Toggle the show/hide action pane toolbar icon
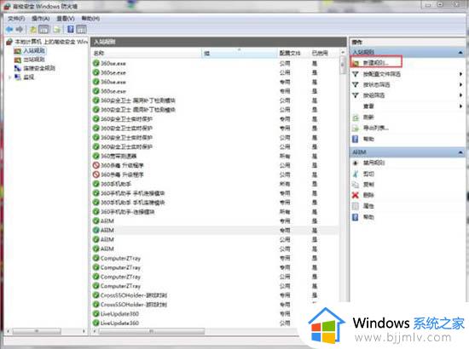Screen dimensions: 469x349 [x=81, y=29]
